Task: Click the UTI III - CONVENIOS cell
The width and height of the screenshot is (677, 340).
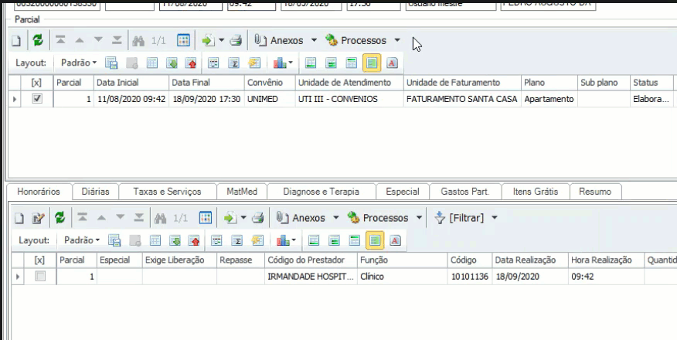Action: [350, 99]
